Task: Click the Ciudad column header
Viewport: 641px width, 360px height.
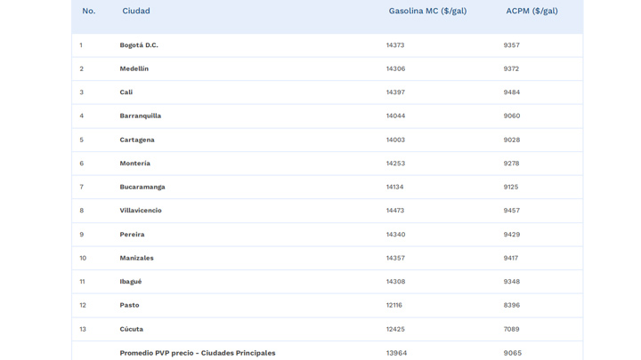Action: click(x=136, y=11)
